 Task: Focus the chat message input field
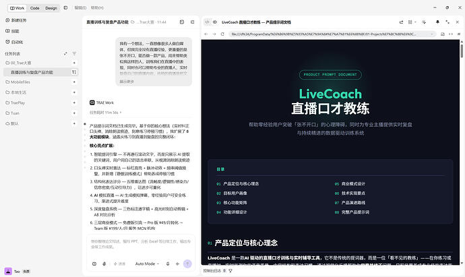click(x=141, y=244)
